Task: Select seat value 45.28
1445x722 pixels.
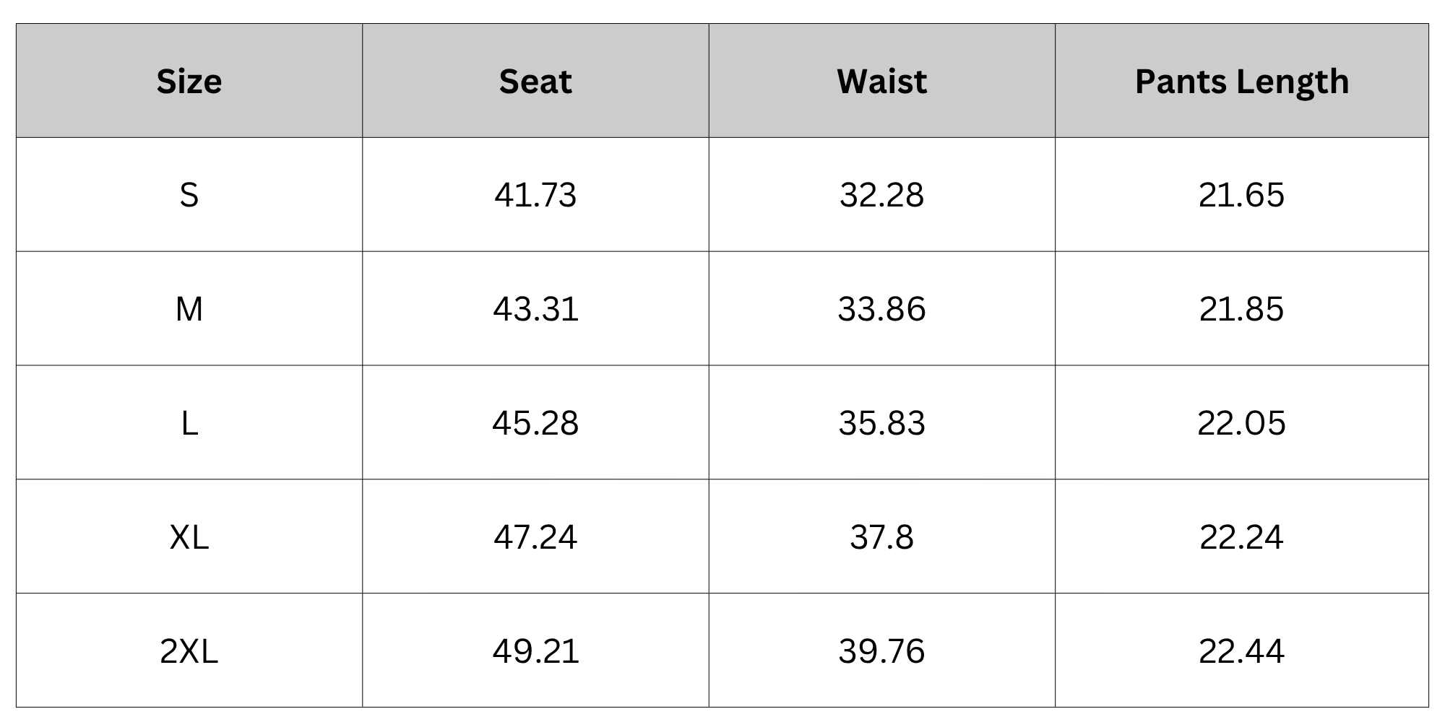Action: click(535, 423)
